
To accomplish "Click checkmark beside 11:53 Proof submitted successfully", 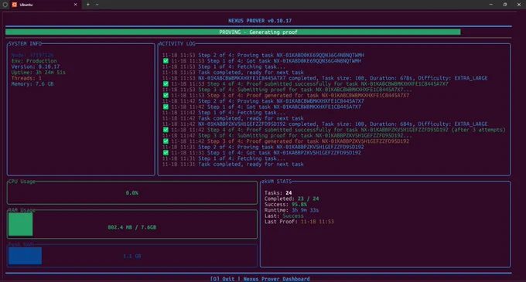I will pos(166,83).
